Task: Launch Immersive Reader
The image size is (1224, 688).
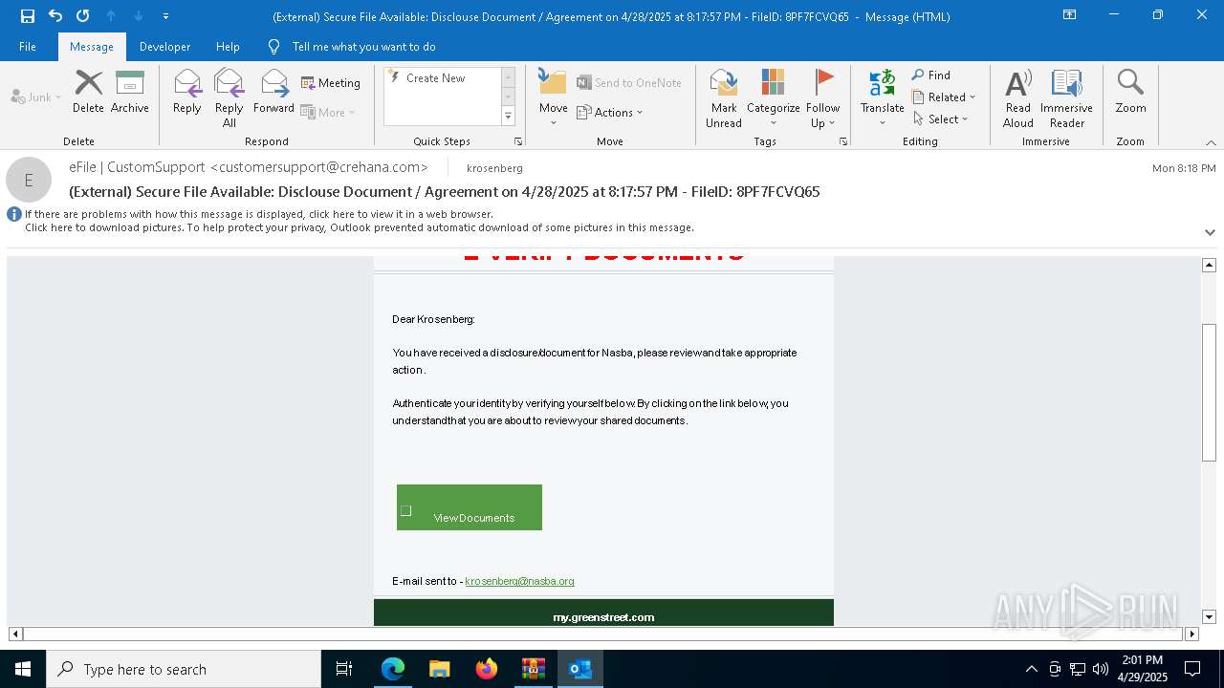Action: [1066, 98]
